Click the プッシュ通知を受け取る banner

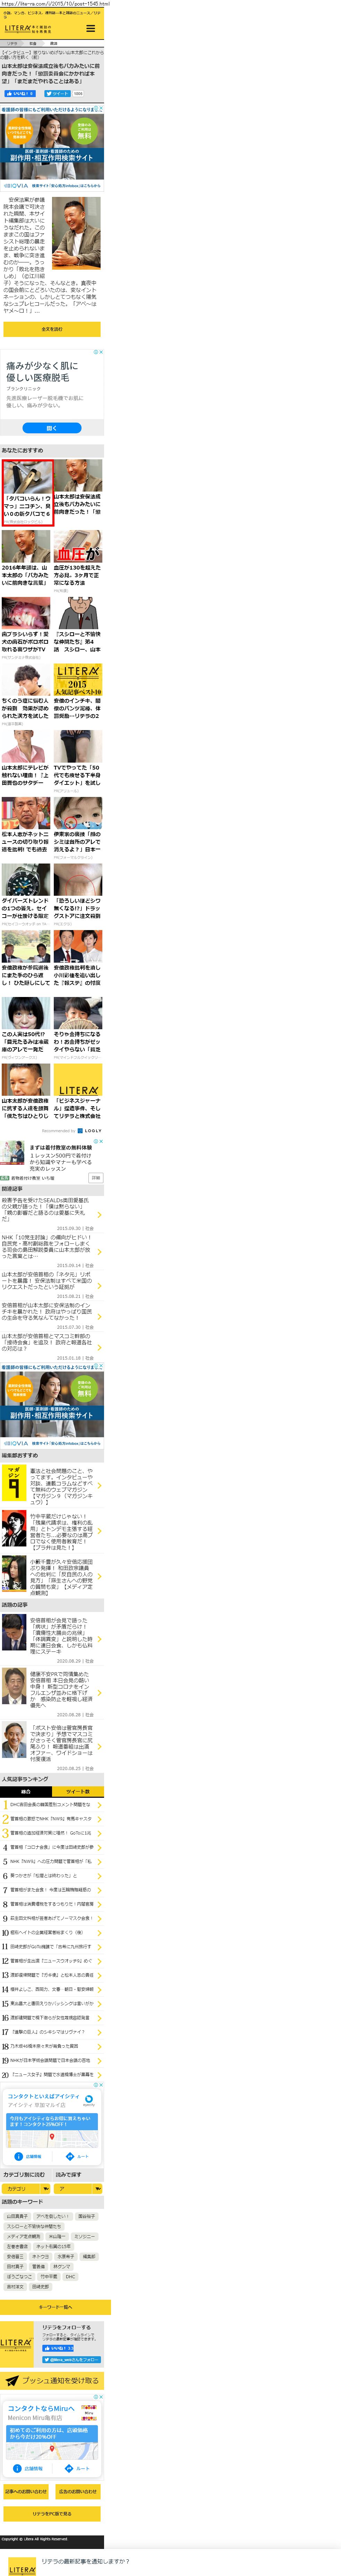[x=52, y=2381]
